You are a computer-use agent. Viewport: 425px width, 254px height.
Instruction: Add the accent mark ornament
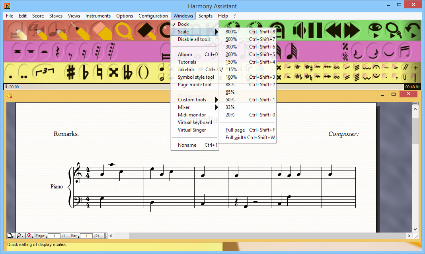click(396, 67)
